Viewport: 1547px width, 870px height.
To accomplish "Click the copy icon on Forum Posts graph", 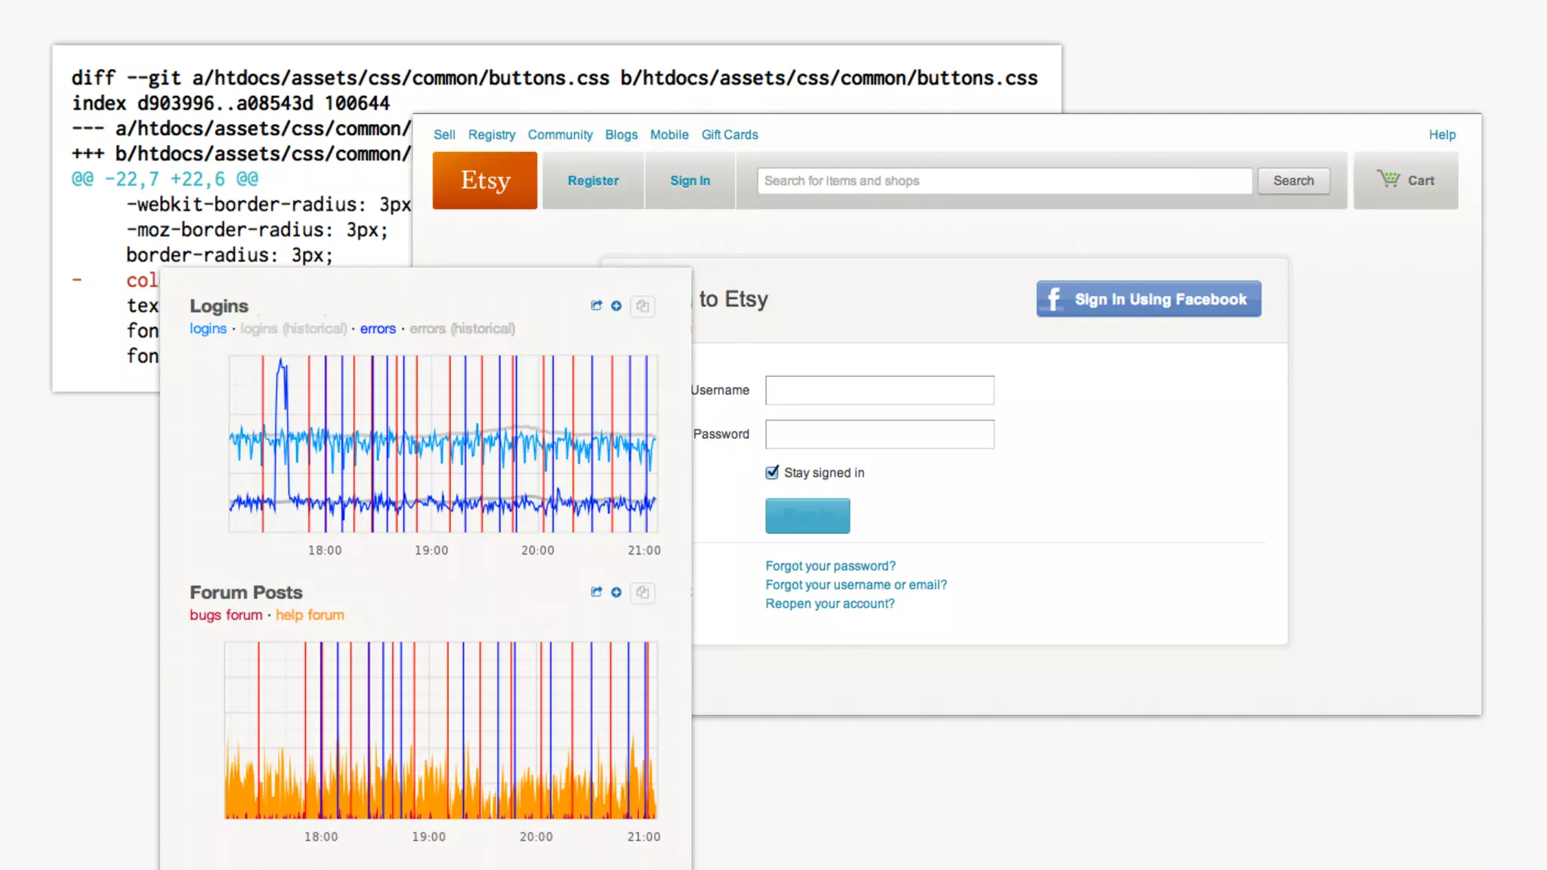I will (642, 592).
